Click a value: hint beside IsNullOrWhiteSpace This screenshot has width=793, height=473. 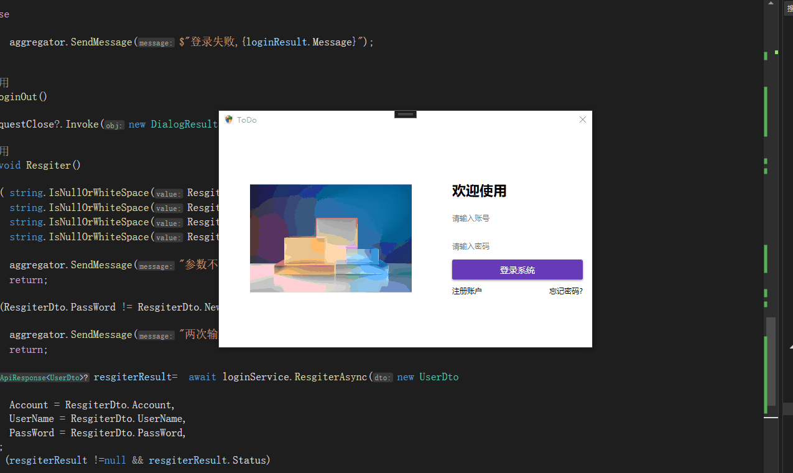pos(168,194)
